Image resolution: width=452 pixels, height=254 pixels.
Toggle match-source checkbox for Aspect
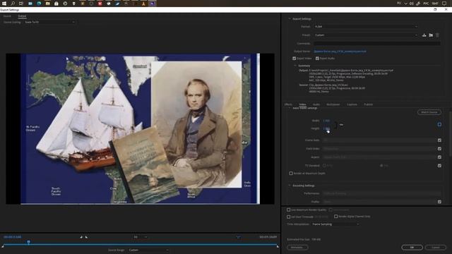(439, 157)
